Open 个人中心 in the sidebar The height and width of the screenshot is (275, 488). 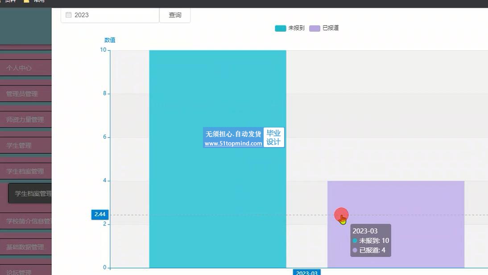click(x=25, y=68)
